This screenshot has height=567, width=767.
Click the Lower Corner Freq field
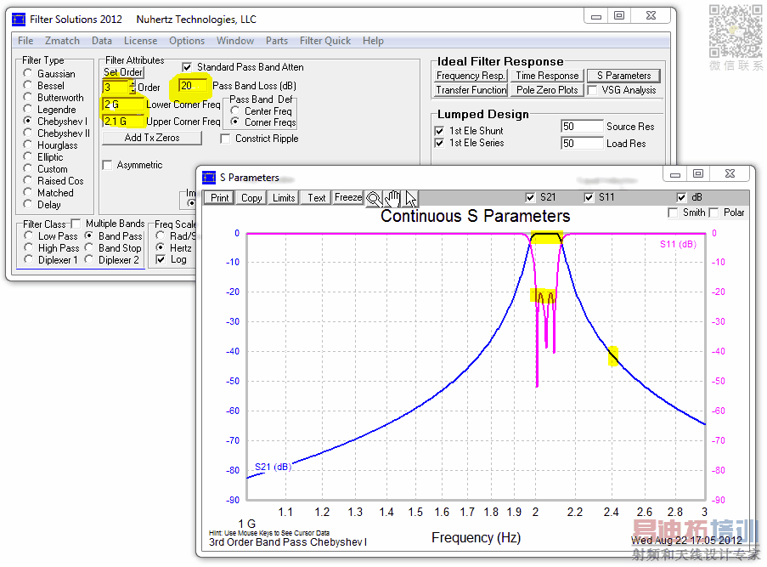(x=122, y=105)
